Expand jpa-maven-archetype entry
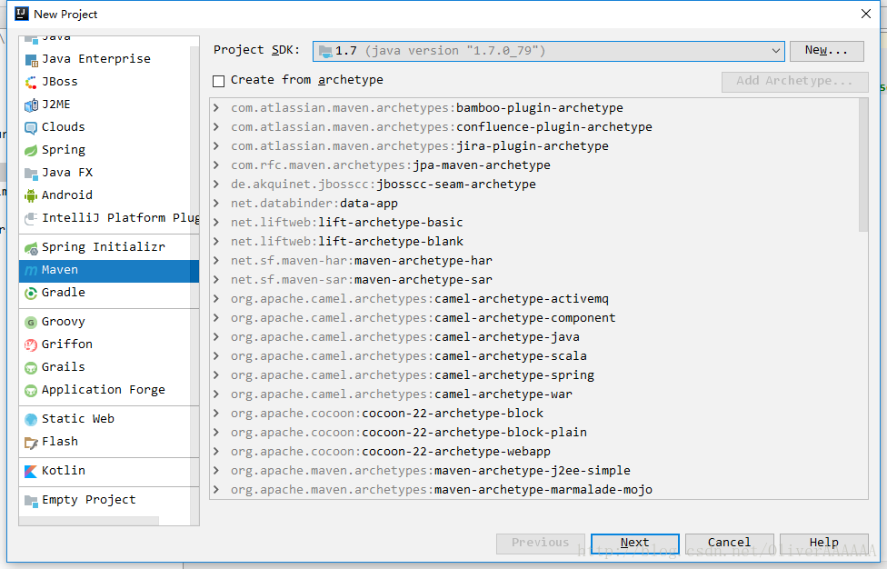The image size is (887, 569). click(x=216, y=165)
